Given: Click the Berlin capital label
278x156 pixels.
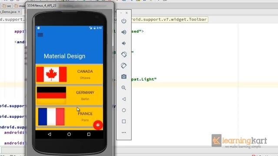Looking at the screenshot, I should coord(85,99).
